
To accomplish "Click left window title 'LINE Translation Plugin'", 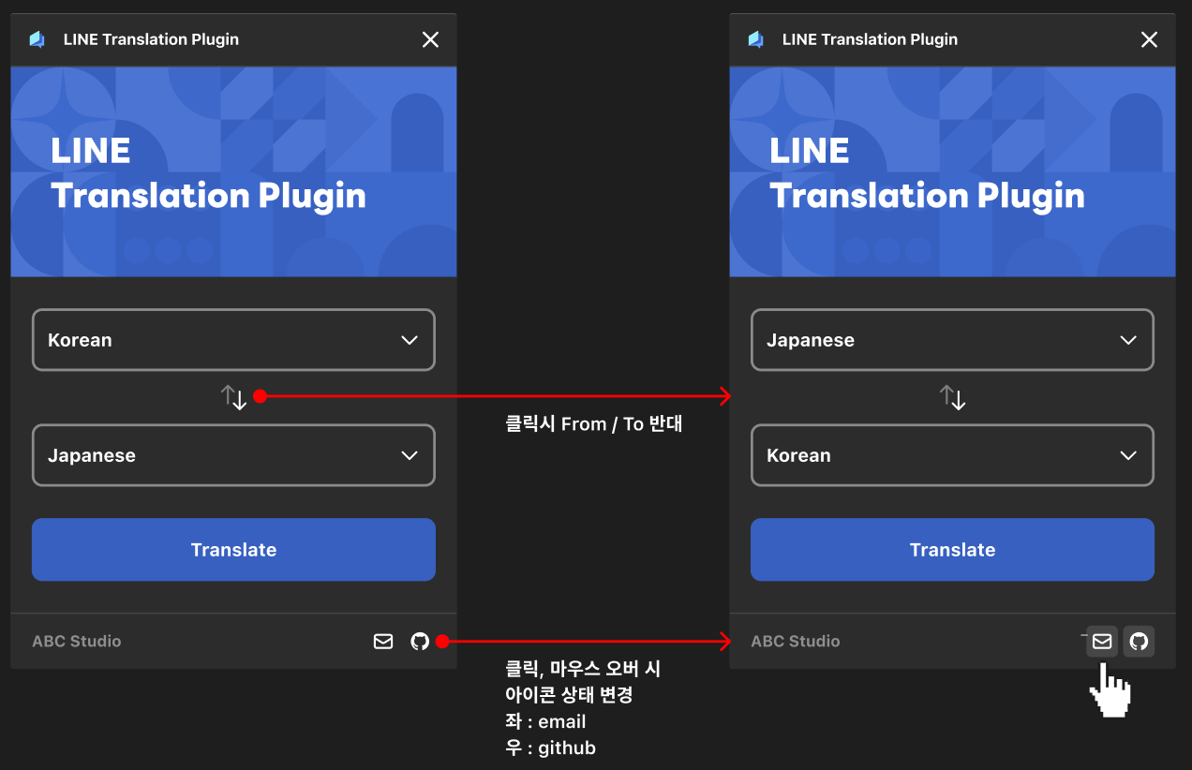I will point(151,39).
